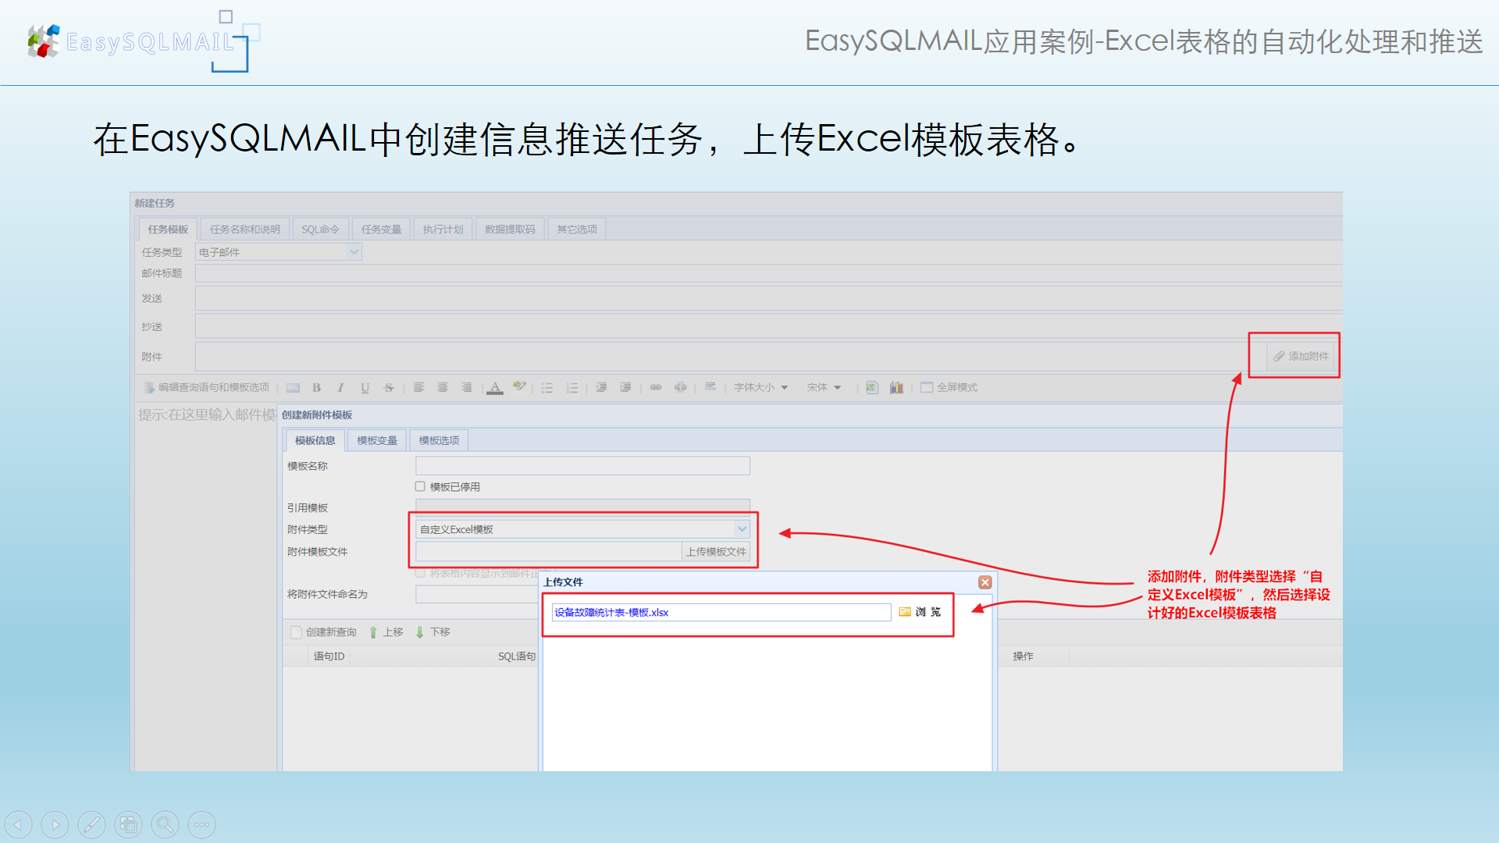Open the 任务变量 tab
This screenshot has height=843, width=1499.
[381, 229]
